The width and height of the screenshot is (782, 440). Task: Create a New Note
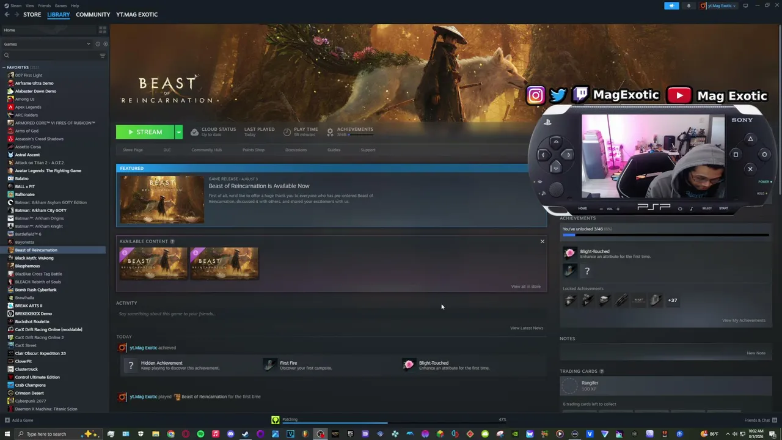(756, 353)
